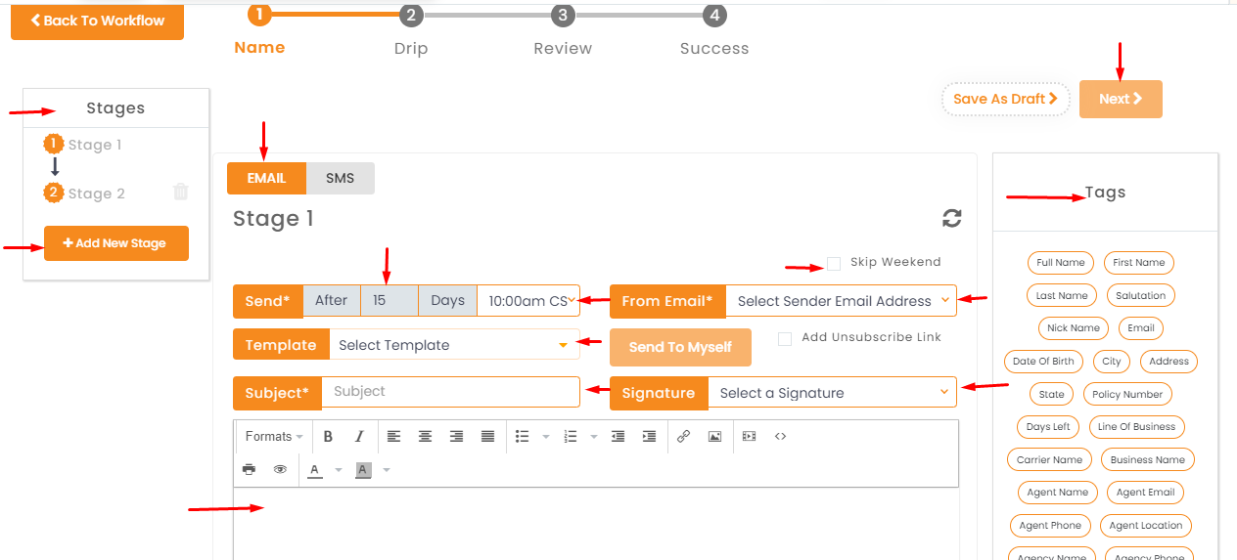
Task: Go to step 1 Name
Action: click(x=259, y=14)
